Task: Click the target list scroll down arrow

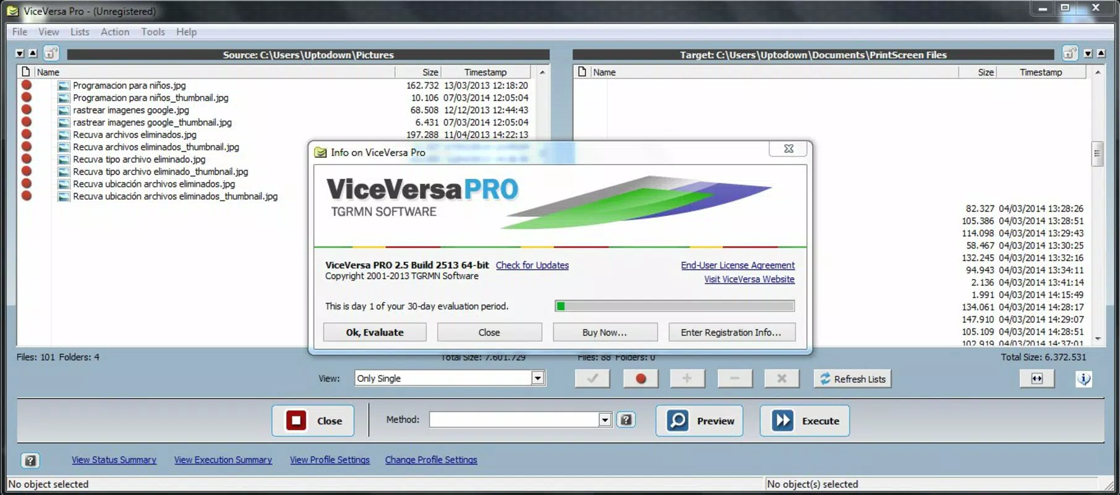Action: pos(1098,338)
